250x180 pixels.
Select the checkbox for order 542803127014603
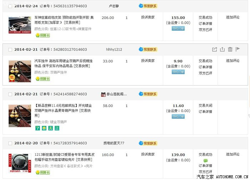pos(10,50)
